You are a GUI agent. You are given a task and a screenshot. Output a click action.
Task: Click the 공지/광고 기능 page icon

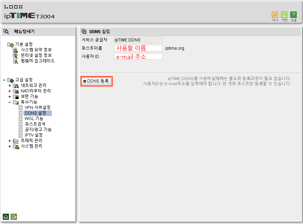click(21, 129)
